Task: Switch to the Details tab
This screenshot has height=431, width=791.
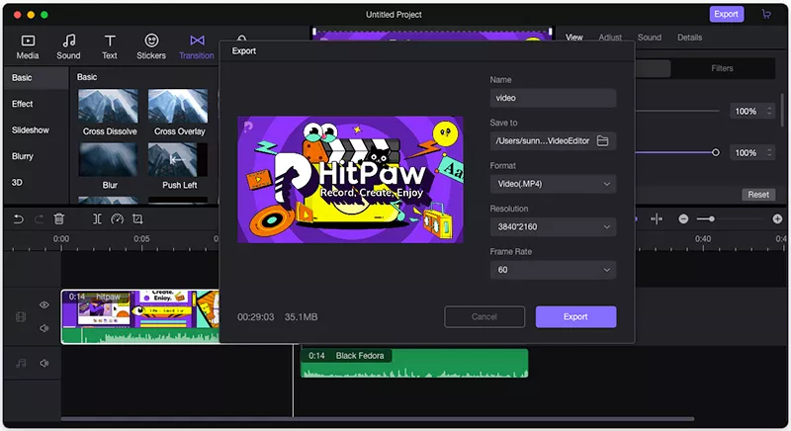Action: coord(689,38)
